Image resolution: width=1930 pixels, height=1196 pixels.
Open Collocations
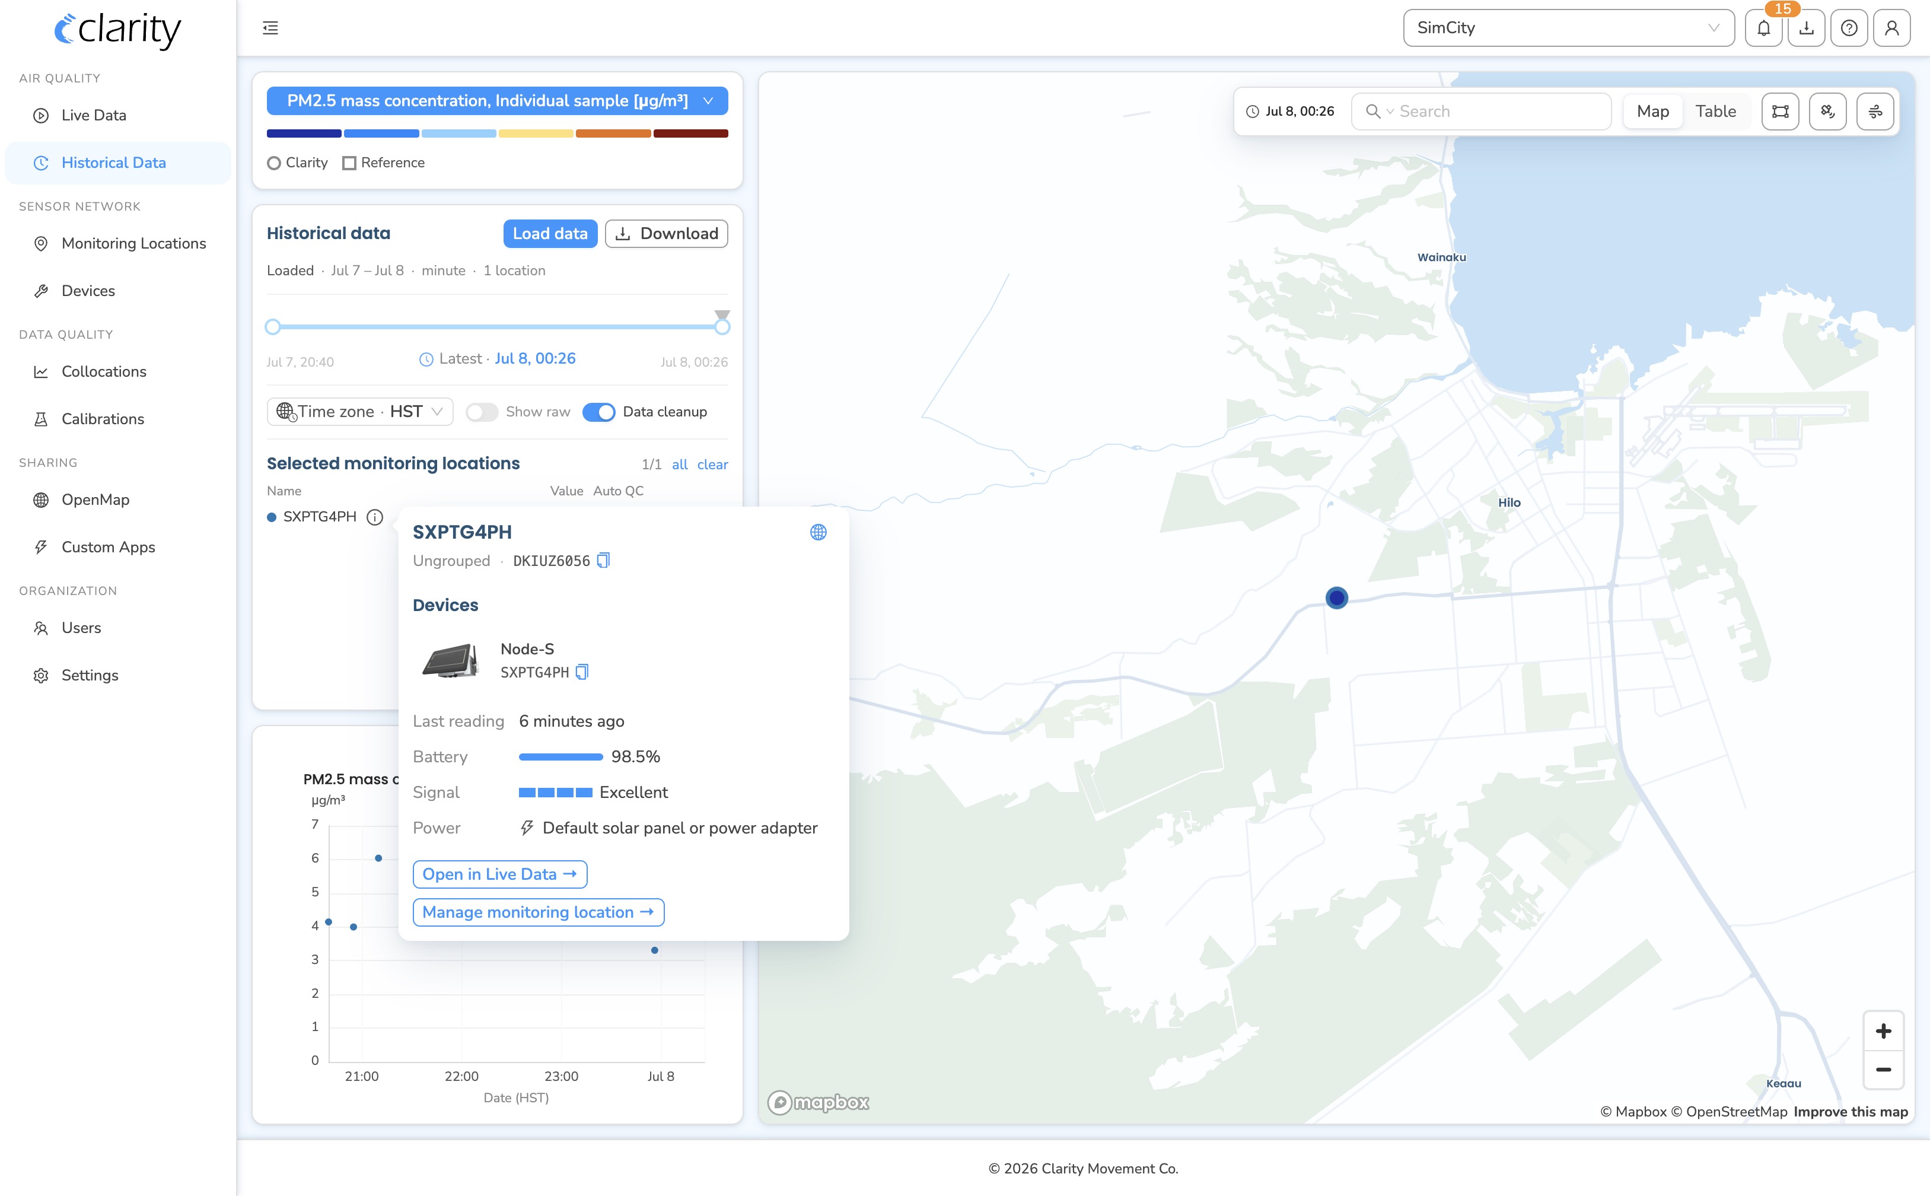pos(118,372)
